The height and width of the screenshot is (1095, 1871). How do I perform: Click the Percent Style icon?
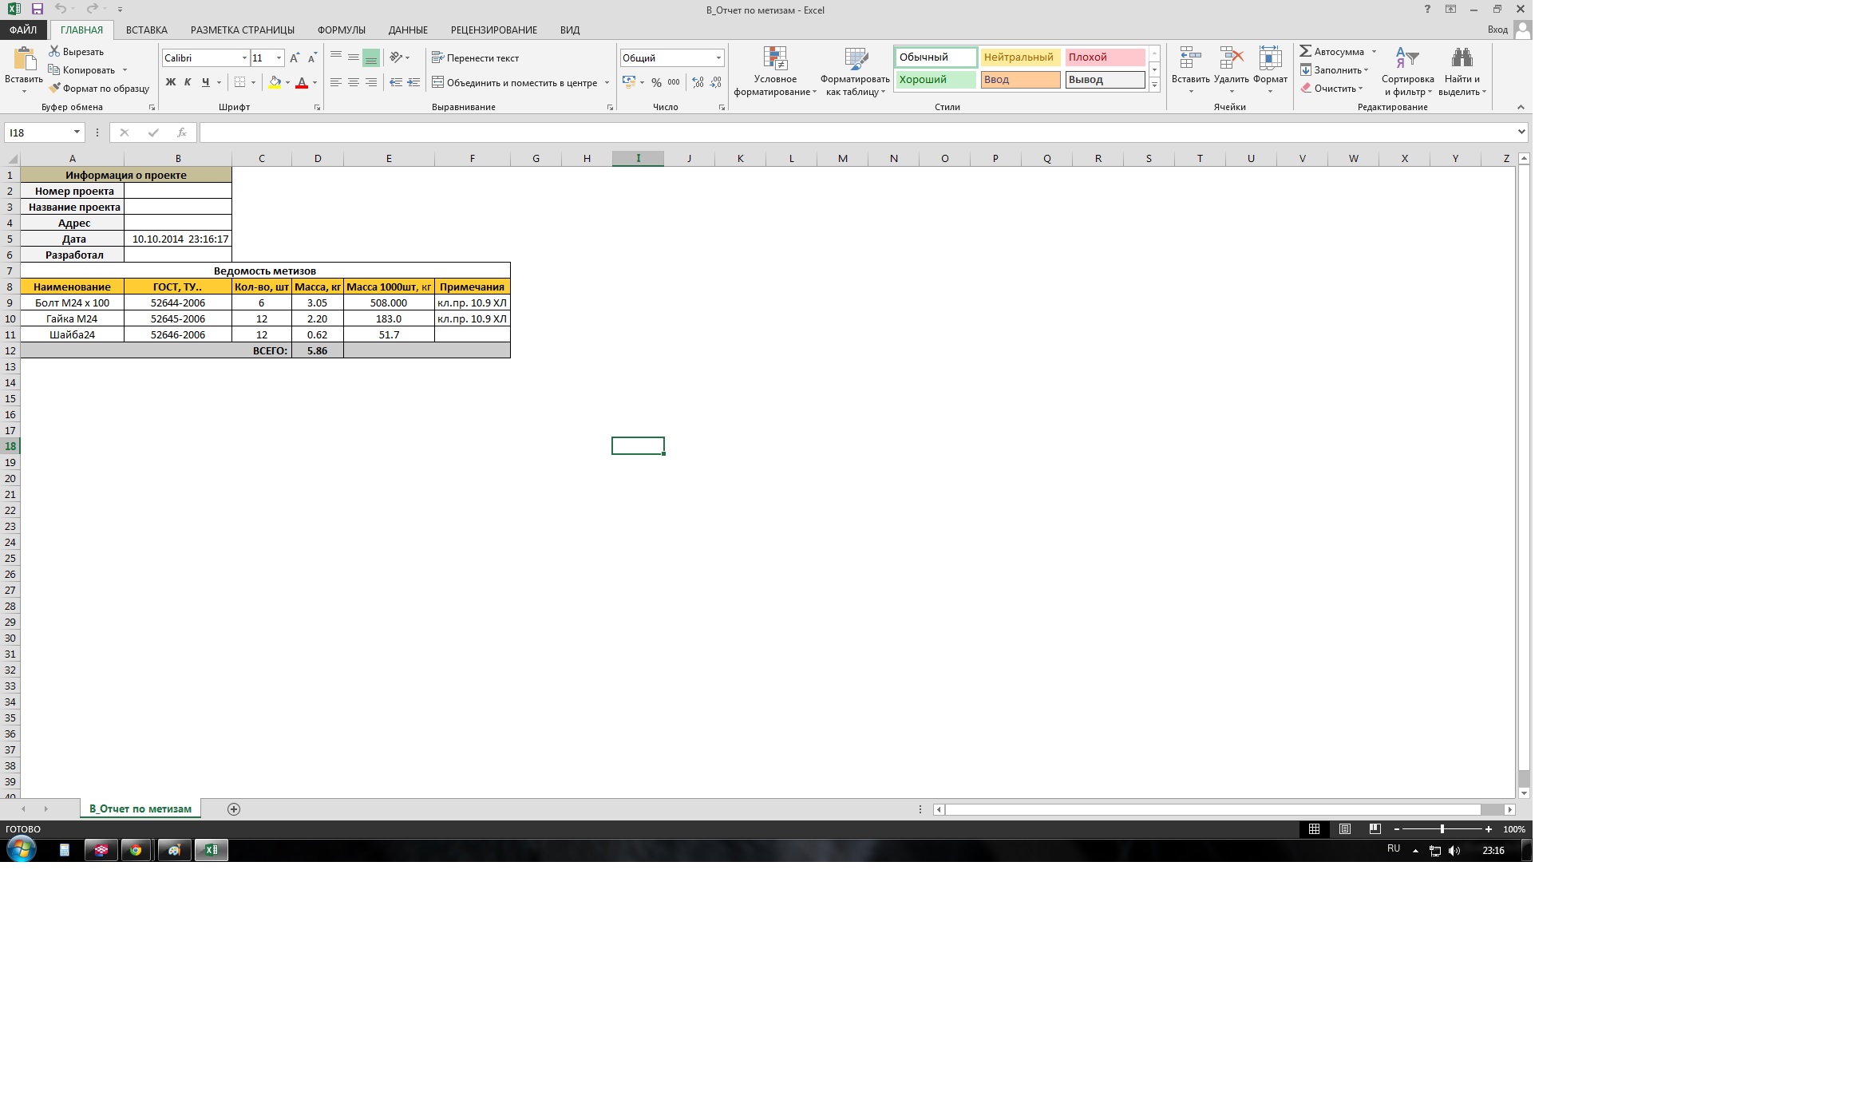[x=656, y=82]
